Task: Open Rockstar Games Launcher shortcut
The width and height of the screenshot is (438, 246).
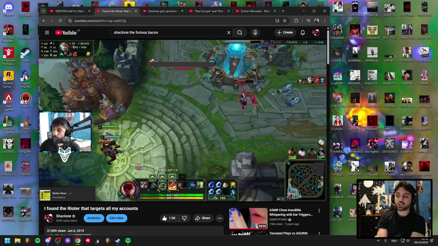Action: 9,79
